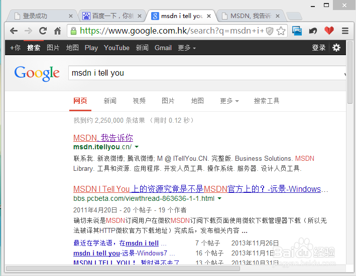Select the 地图 results tab
Image resolution: width=356 pixels, height=276 pixels.
pos(197,101)
